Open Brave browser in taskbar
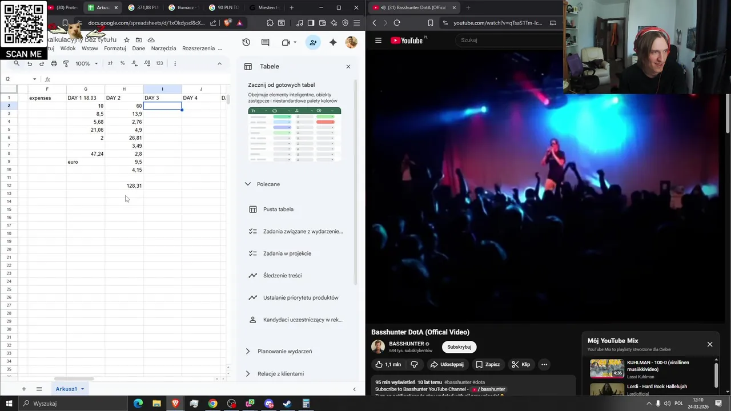 click(175, 404)
